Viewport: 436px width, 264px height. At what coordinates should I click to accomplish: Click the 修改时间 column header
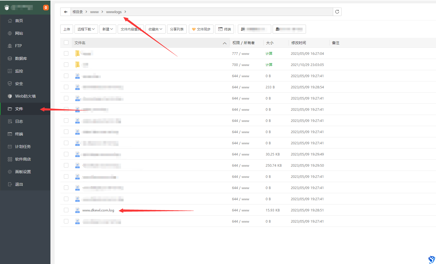[299, 43]
